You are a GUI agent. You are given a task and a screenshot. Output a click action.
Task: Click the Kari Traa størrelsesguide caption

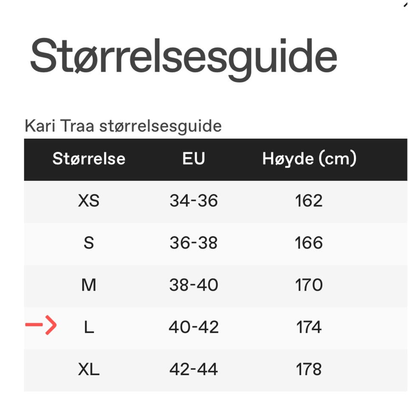pyautogui.click(x=123, y=126)
